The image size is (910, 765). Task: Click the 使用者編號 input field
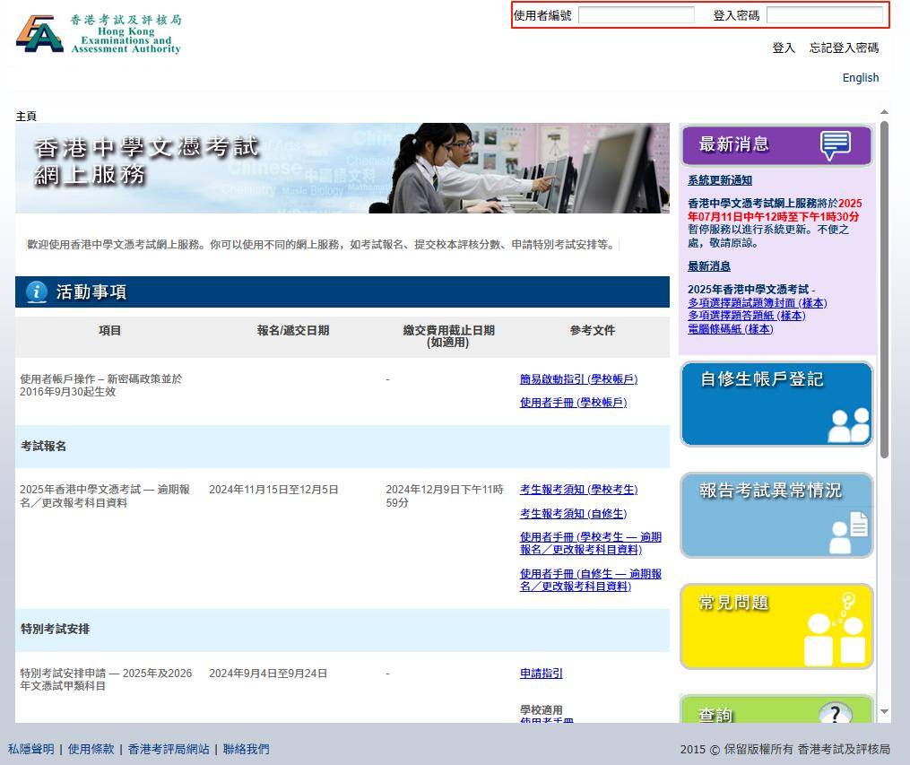coord(636,15)
